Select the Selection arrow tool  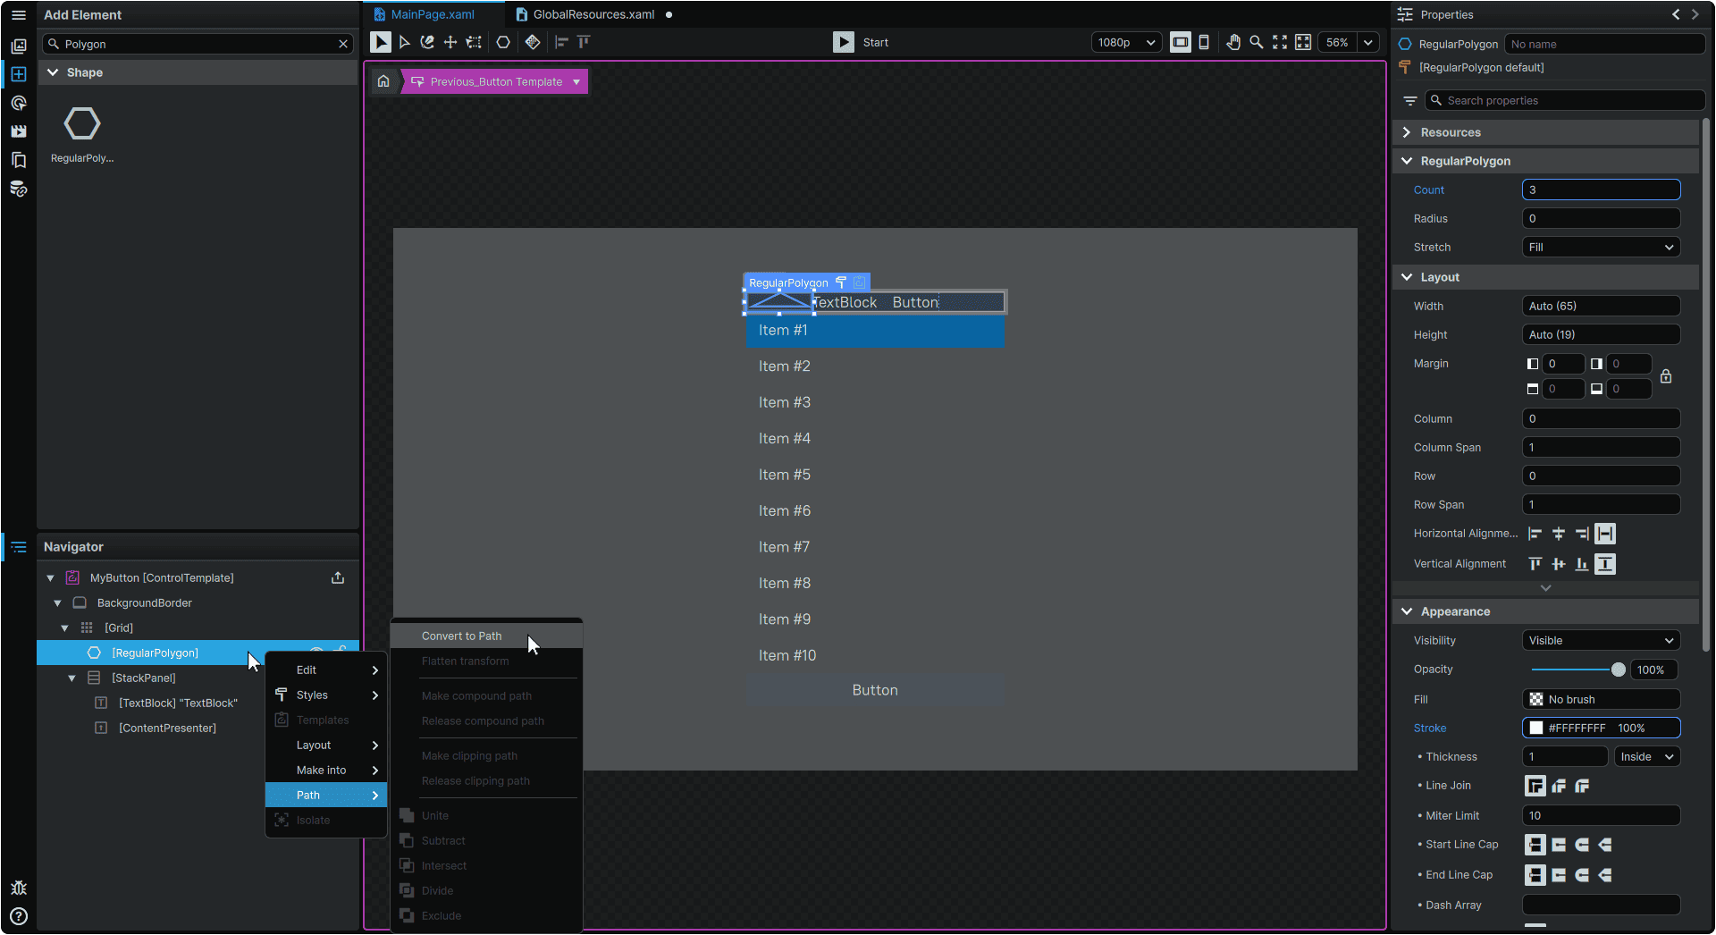click(380, 42)
